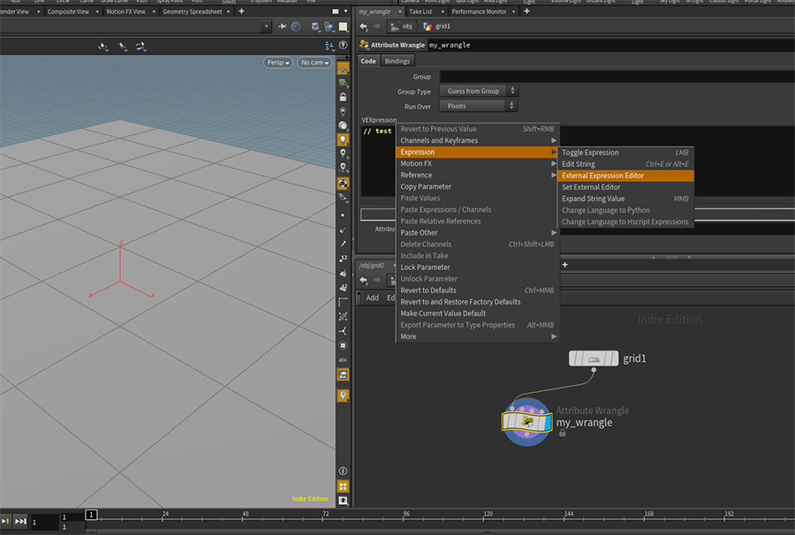Switch to the Bindings tab
Image resolution: width=795 pixels, height=535 pixels.
tap(397, 61)
